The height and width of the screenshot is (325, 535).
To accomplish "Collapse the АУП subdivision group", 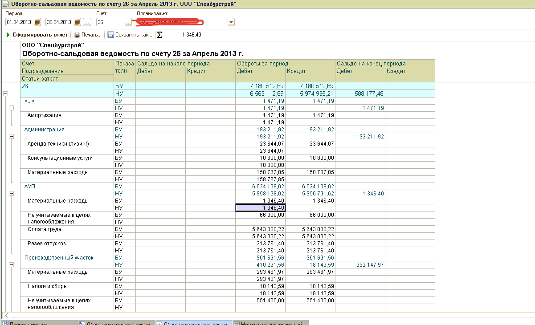I will [12, 194].
